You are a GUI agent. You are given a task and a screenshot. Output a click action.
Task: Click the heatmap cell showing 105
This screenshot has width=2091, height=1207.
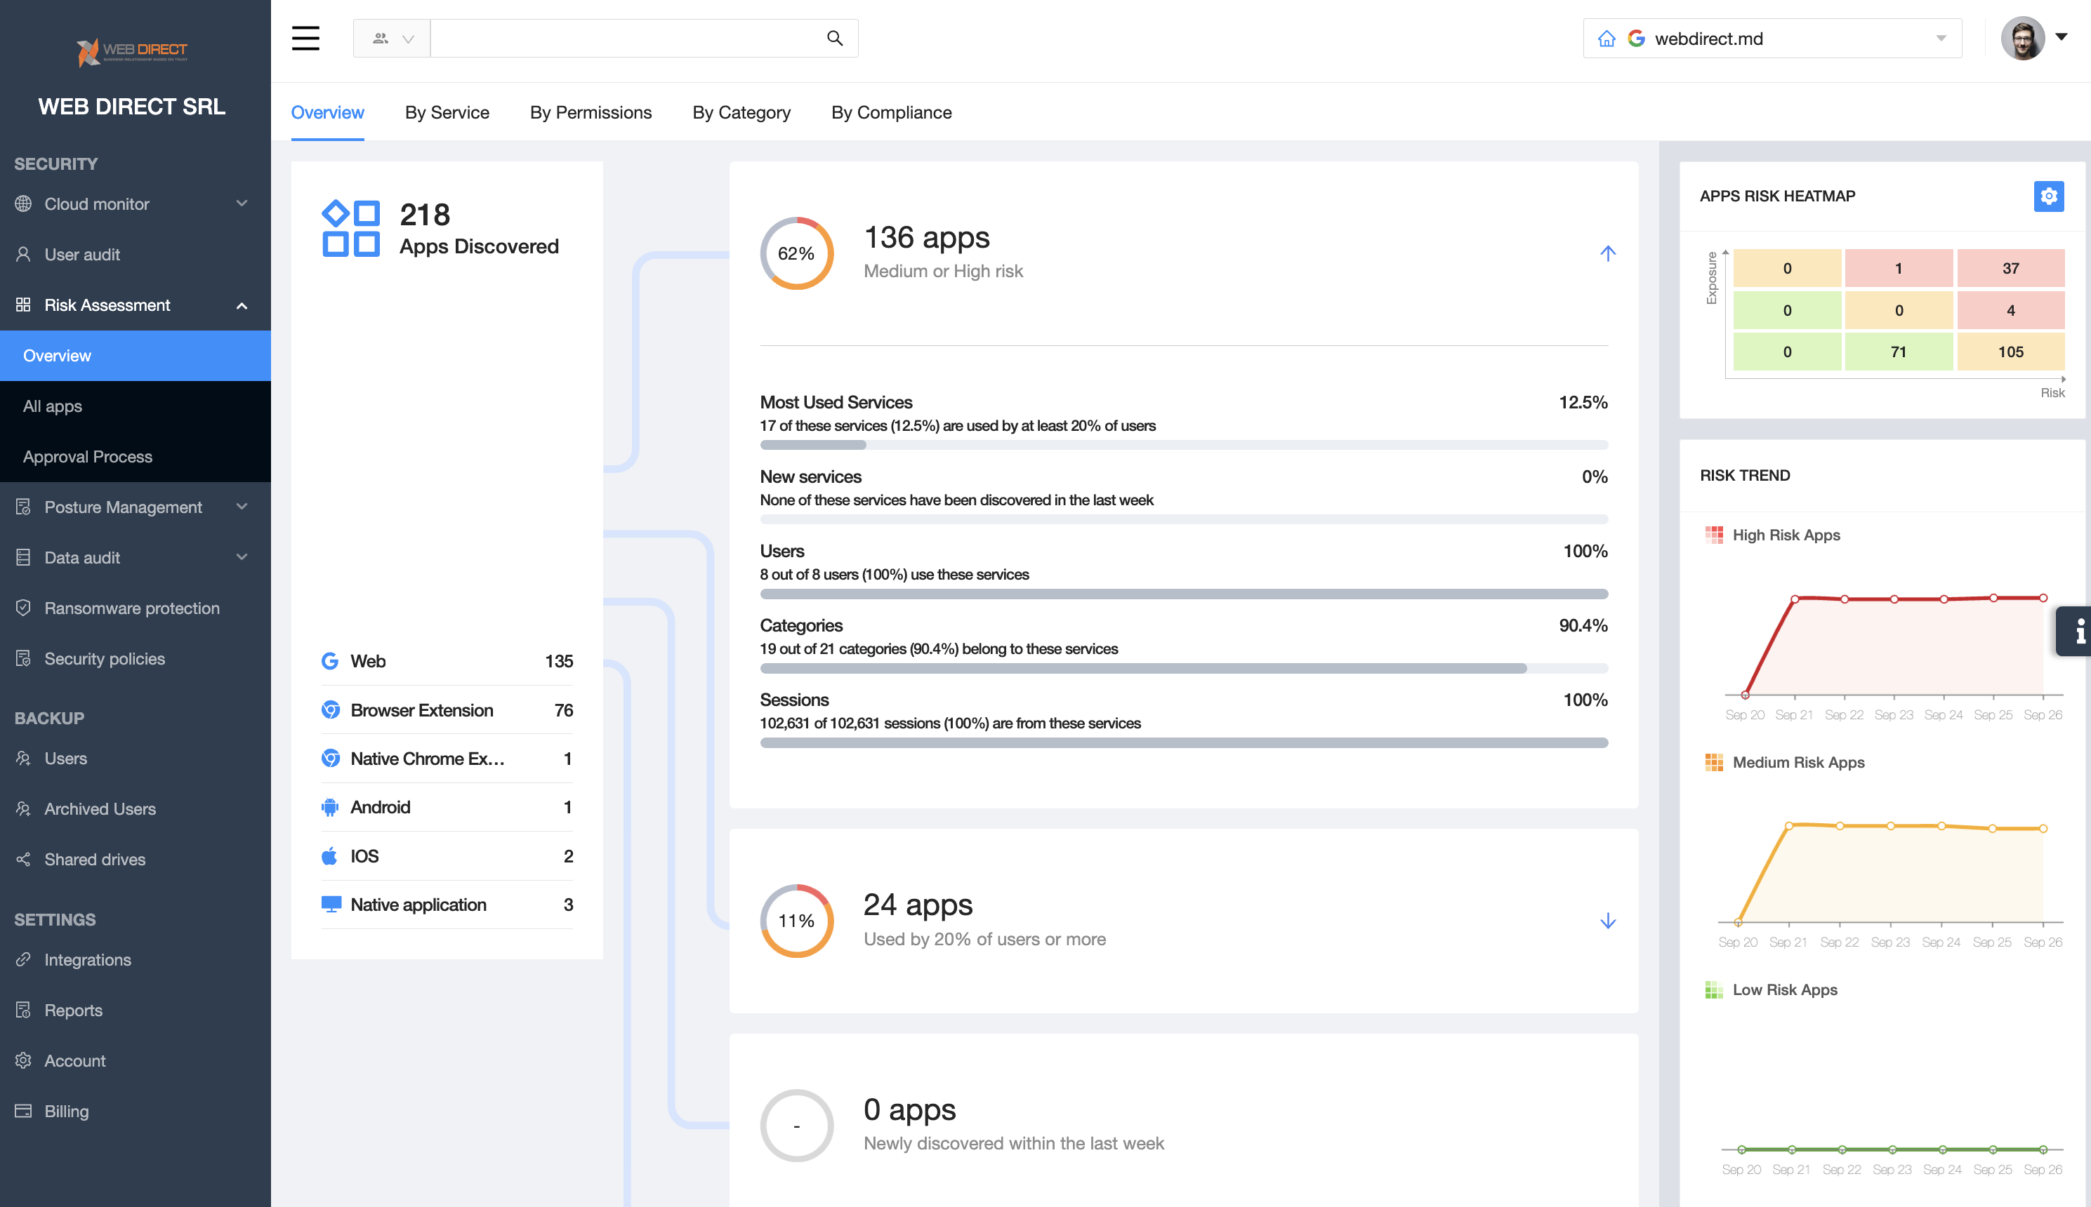[x=2010, y=352]
